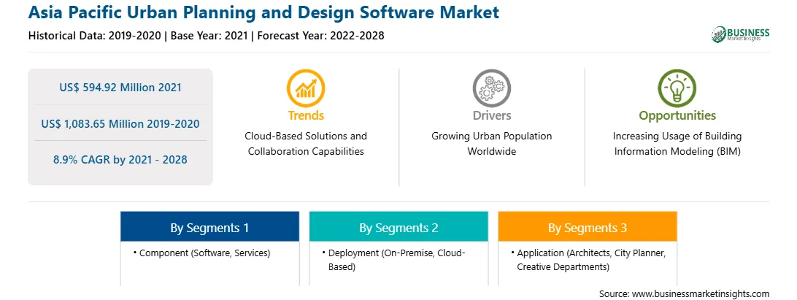The image size is (797, 300).
Task: Click the Asia Pacific Urban Planning title
Action: tap(263, 12)
